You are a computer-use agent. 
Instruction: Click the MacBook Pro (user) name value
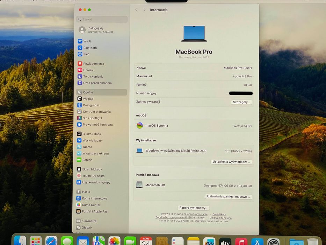(x=238, y=68)
